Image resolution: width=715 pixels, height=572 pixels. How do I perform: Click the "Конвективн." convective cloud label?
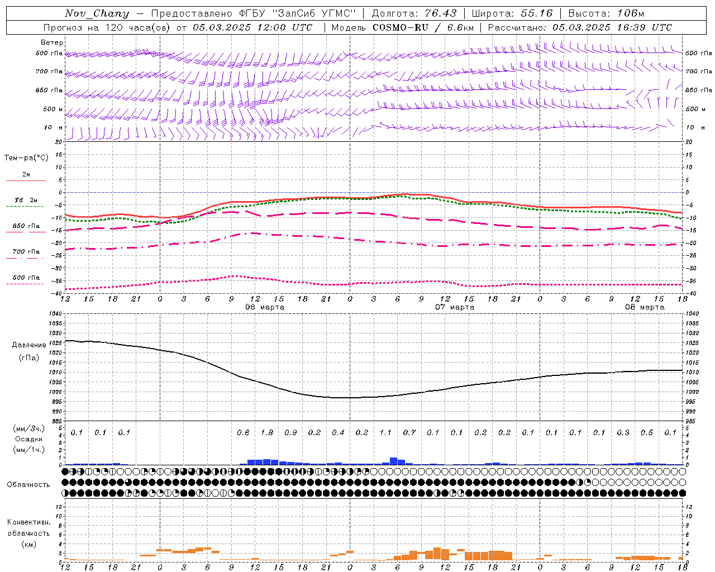click(28, 522)
